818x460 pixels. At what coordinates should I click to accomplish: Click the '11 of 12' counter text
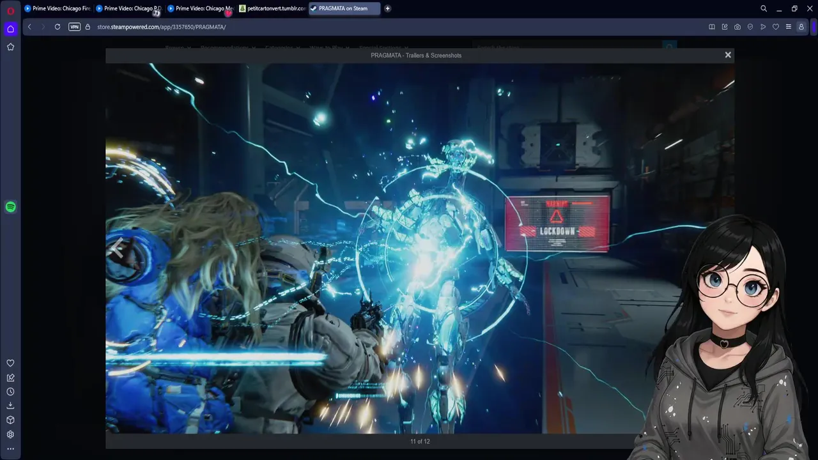(420, 441)
